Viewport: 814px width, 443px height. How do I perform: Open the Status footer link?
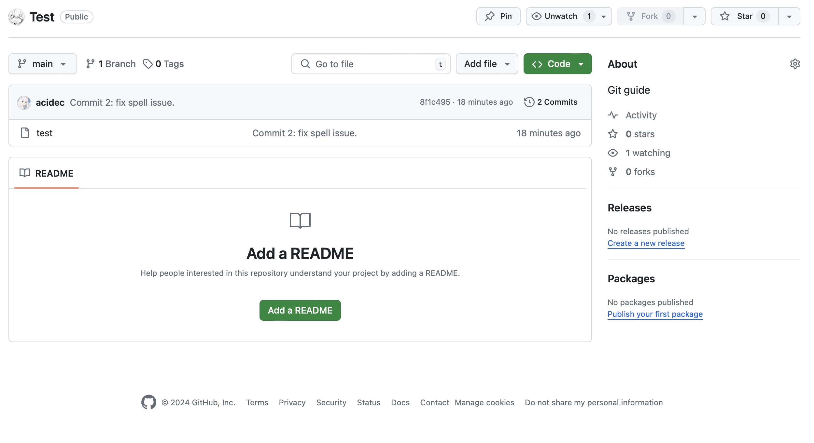pyautogui.click(x=369, y=403)
